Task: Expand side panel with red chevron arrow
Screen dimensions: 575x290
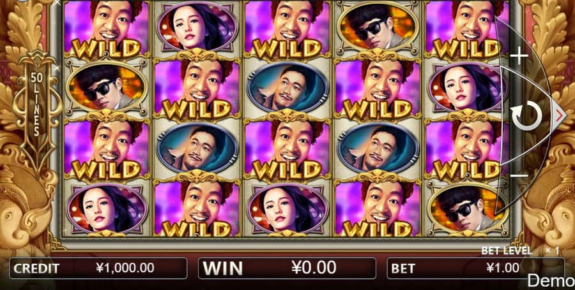Action: [x=560, y=116]
